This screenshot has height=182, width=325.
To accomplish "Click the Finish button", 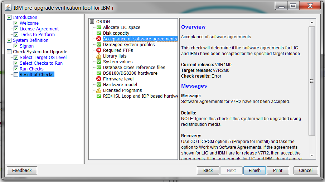I will (254, 171).
